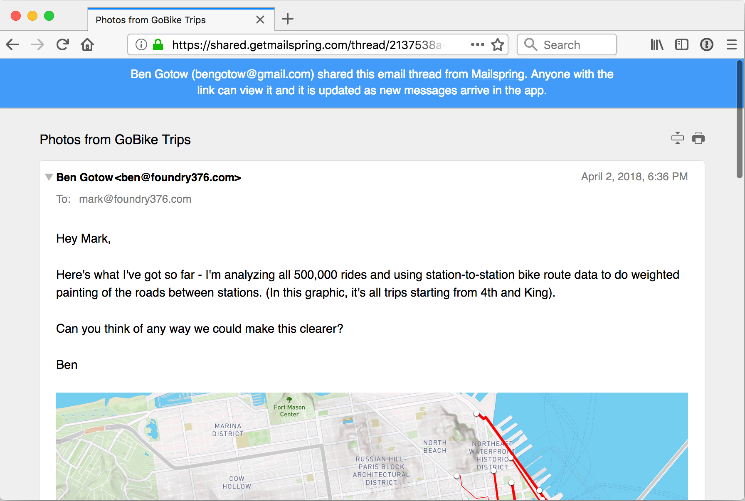This screenshot has height=501, width=745.
Task: Print the email thread
Action: point(698,138)
